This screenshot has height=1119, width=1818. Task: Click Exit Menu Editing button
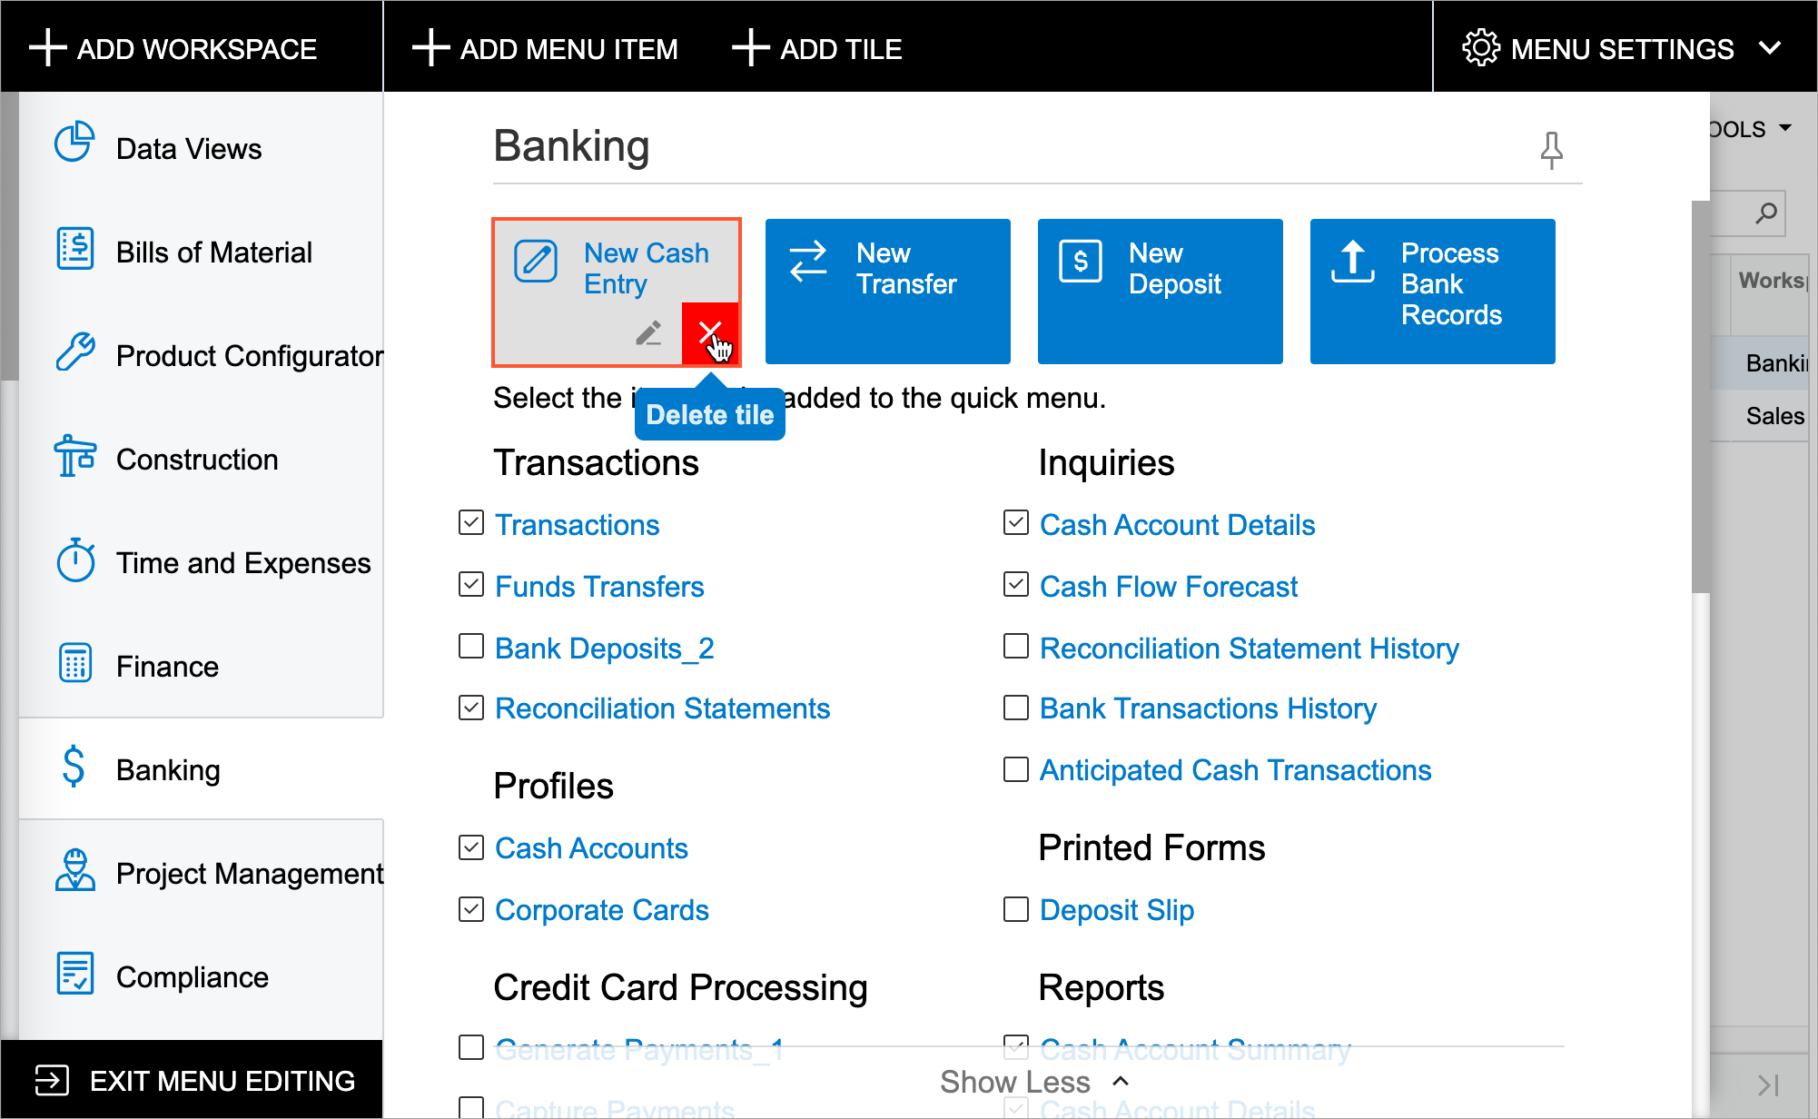point(194,1081)
